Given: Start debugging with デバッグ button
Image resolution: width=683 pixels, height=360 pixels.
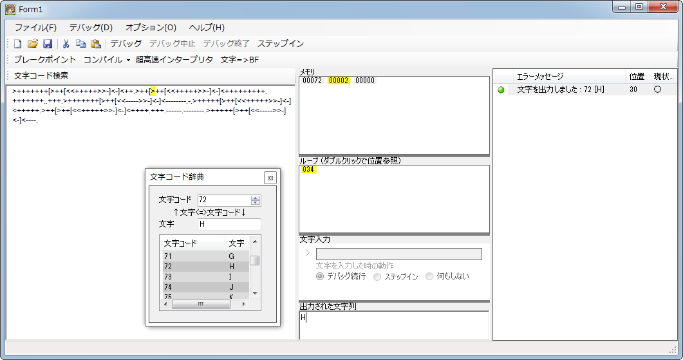Looking at the screenshot, I should [x=126, y=44].
